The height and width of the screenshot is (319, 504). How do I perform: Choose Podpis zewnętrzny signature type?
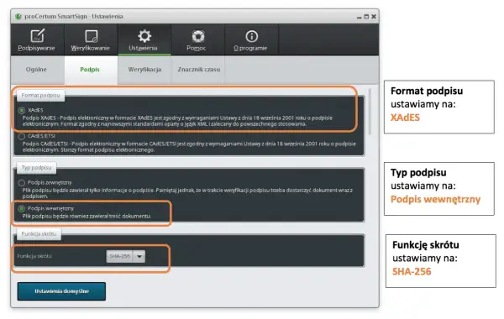click(x=22, y=182)
